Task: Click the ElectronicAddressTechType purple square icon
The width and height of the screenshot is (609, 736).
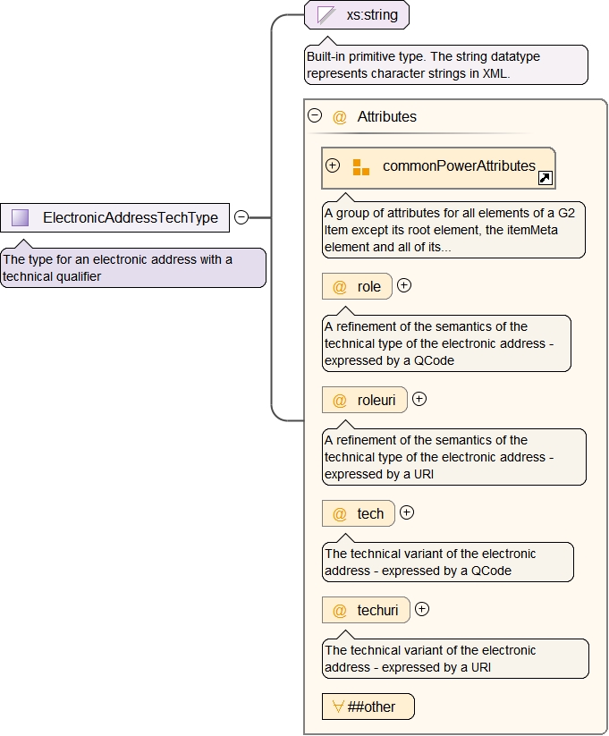Action: [x=21, y=217]
